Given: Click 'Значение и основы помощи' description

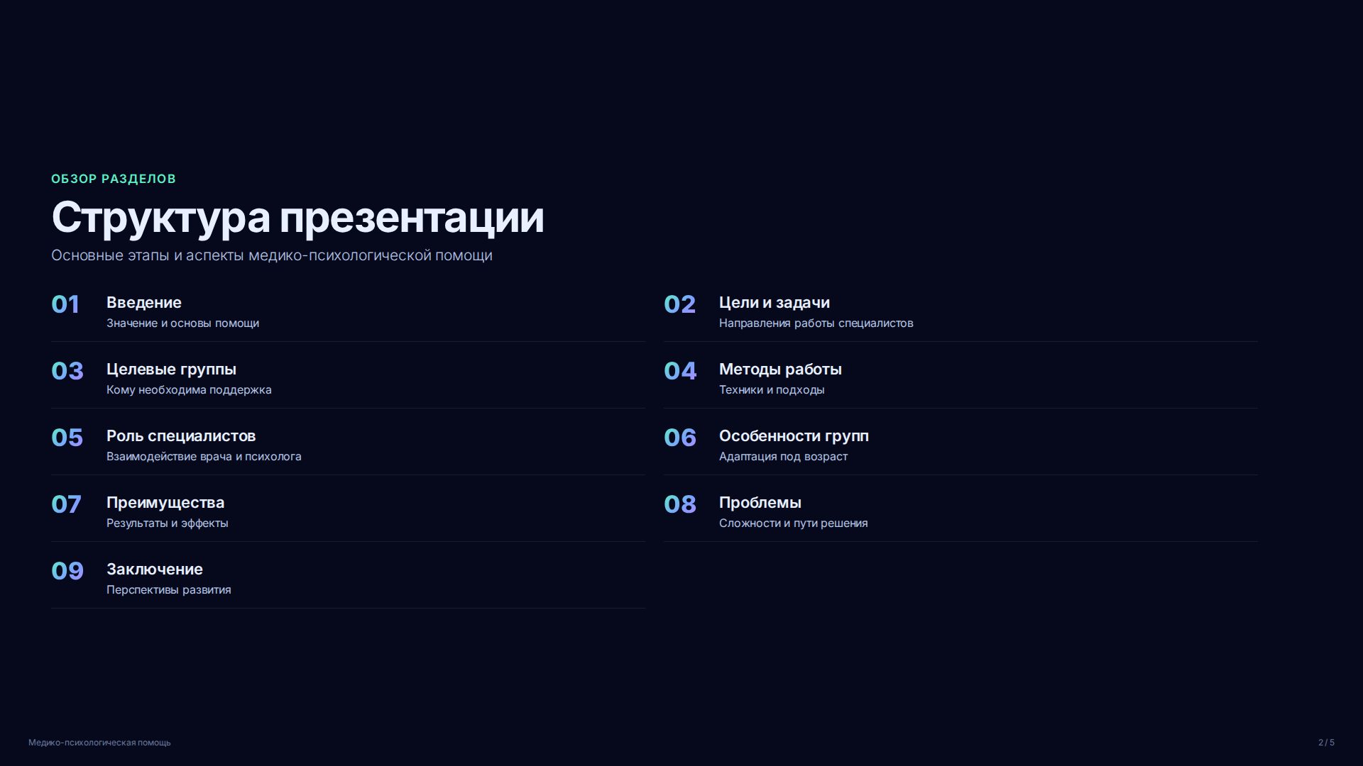Looking at the screenshot, I should click(182, 323).
